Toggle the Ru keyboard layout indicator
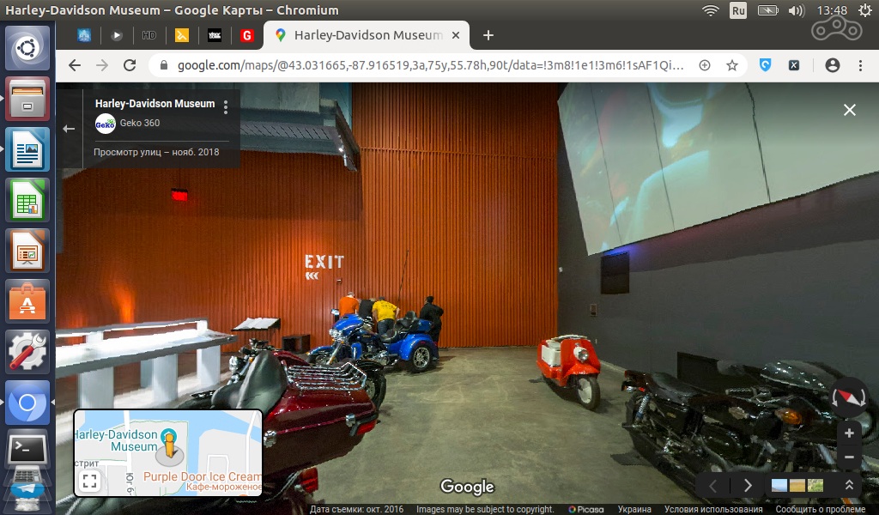The image size is (879, 515). (738, 10)
